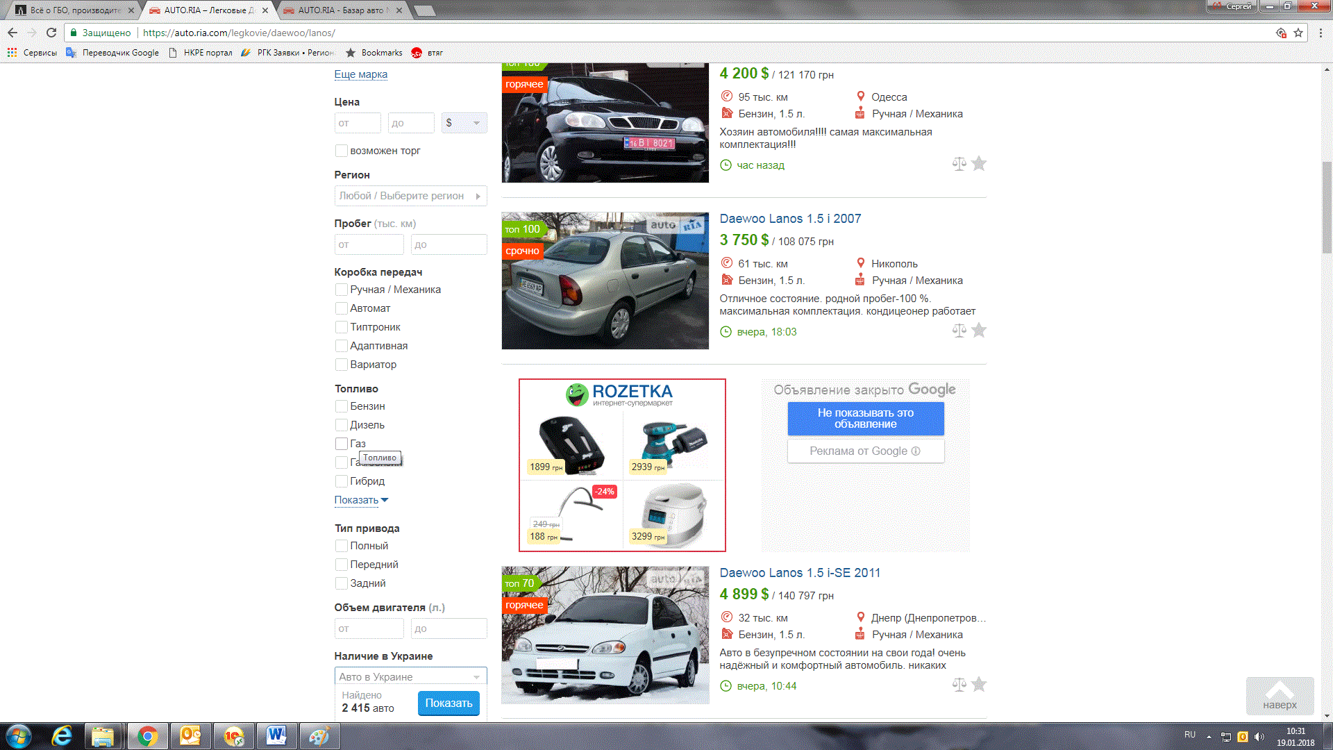Bookmark this page with the star icon
Image resolution: width=1333 pixels, height=750 pixels.
click(1298, 33)
